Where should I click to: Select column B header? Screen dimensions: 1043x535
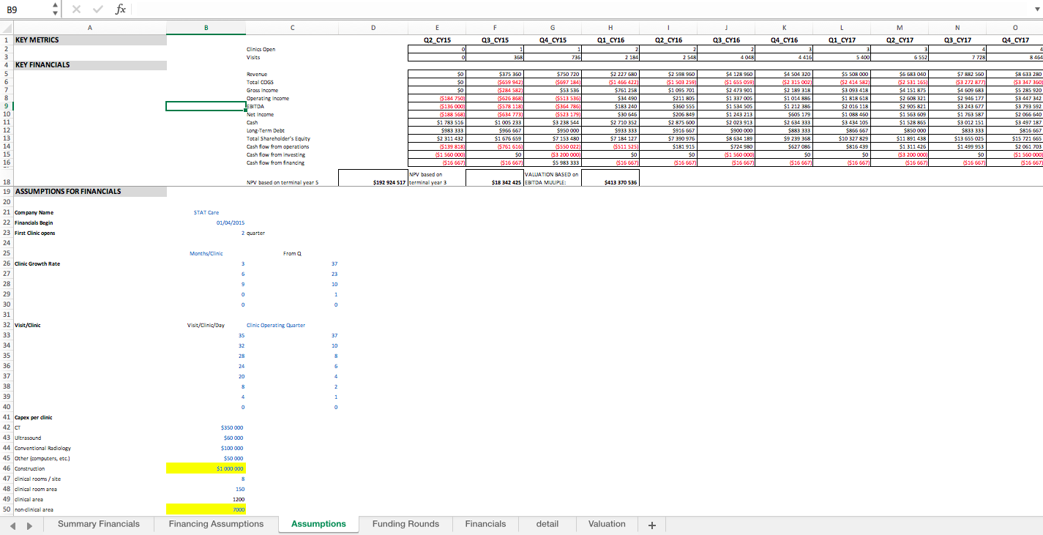(x=206, y=29)
